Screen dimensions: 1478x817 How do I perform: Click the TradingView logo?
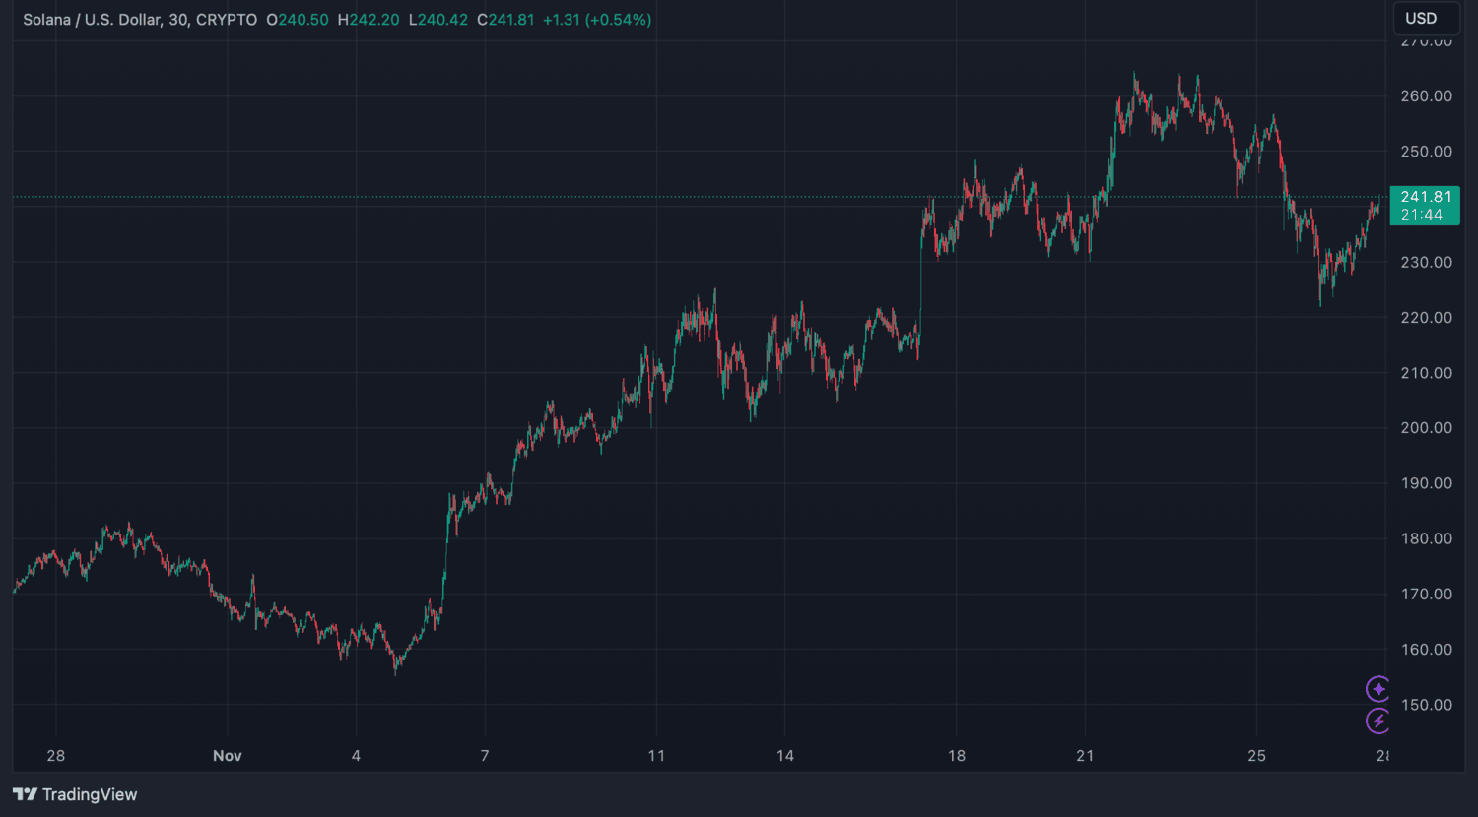click(x=75, y=794)
